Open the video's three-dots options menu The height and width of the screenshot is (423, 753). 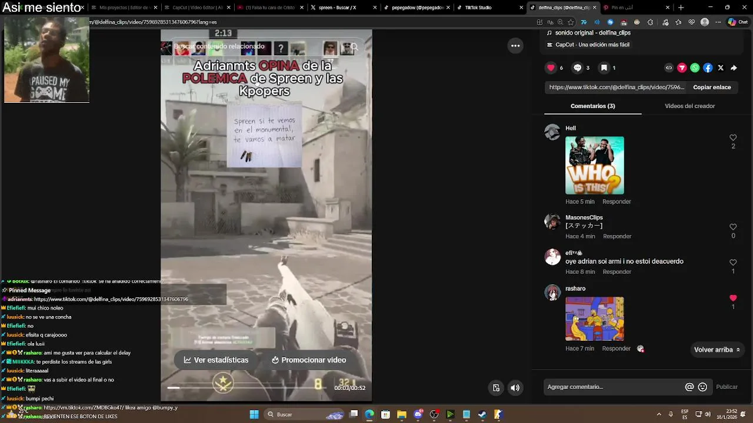(x=515, y=46)
